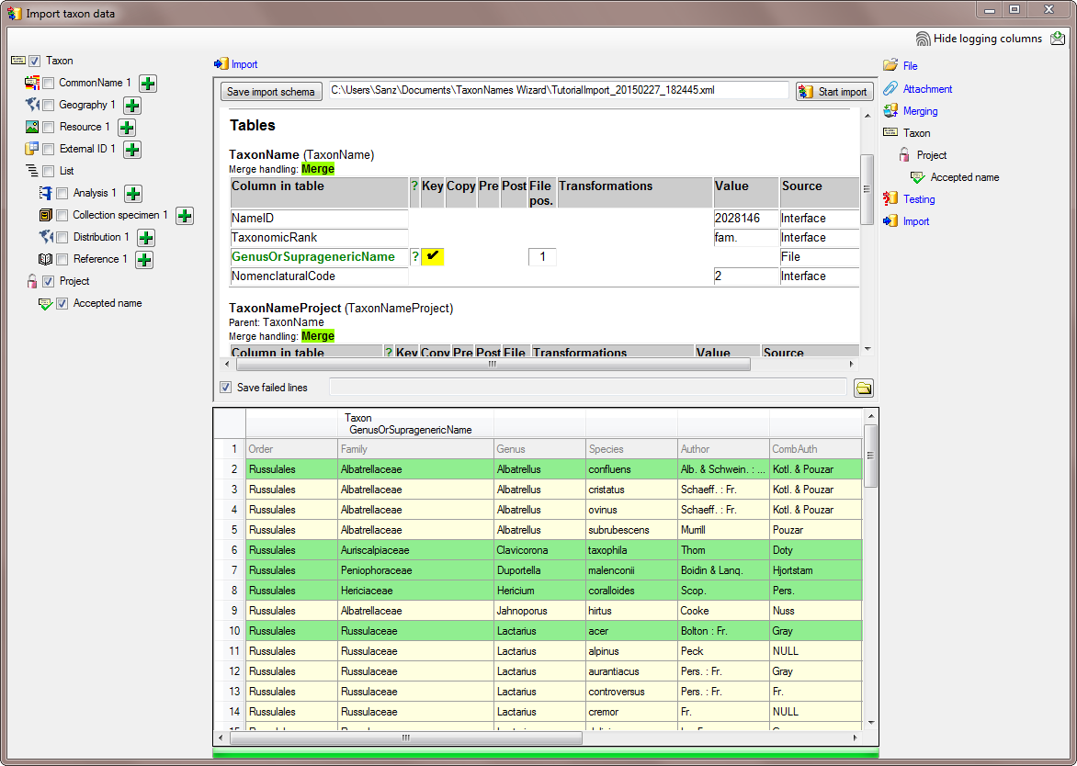
Task: Click the plus icon beside Collection specimen
Action: tap(184, 216)
